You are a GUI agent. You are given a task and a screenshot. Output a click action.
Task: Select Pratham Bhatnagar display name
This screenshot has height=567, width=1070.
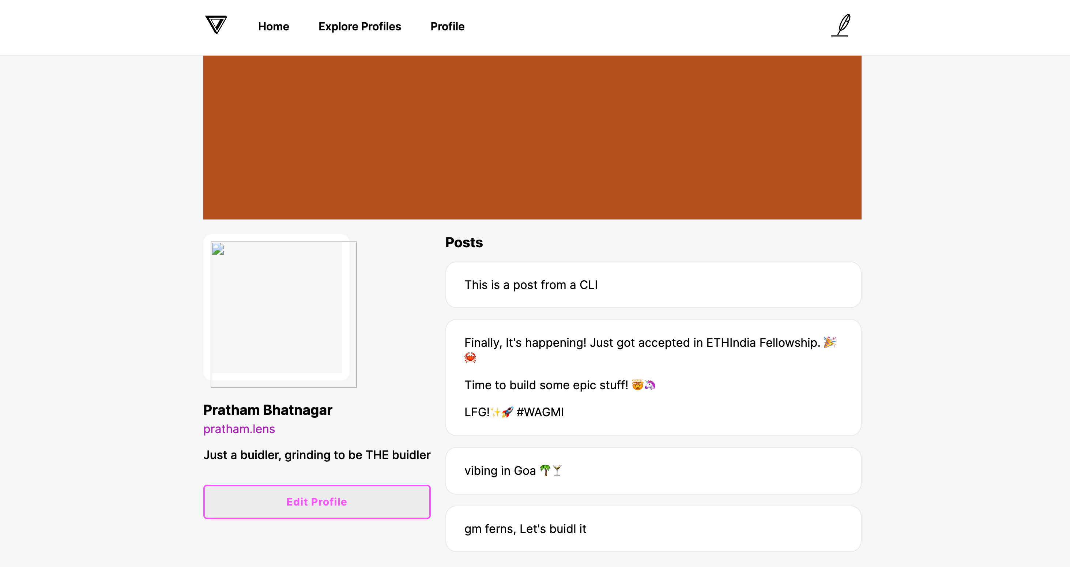pos(267,409)
